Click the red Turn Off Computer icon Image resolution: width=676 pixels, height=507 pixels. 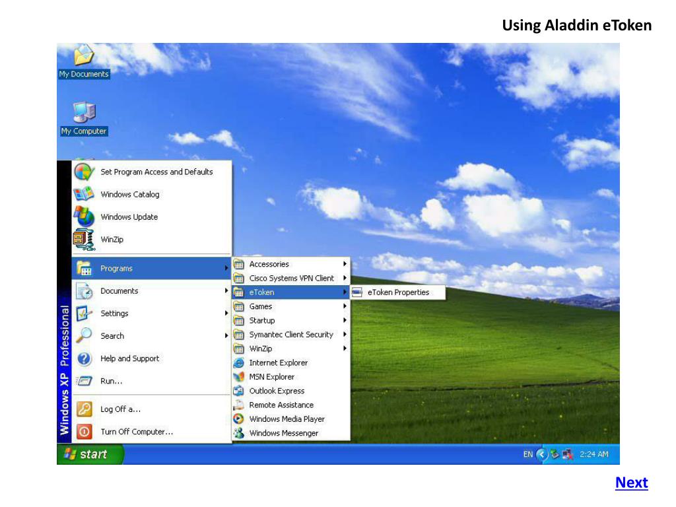(84, 431)
